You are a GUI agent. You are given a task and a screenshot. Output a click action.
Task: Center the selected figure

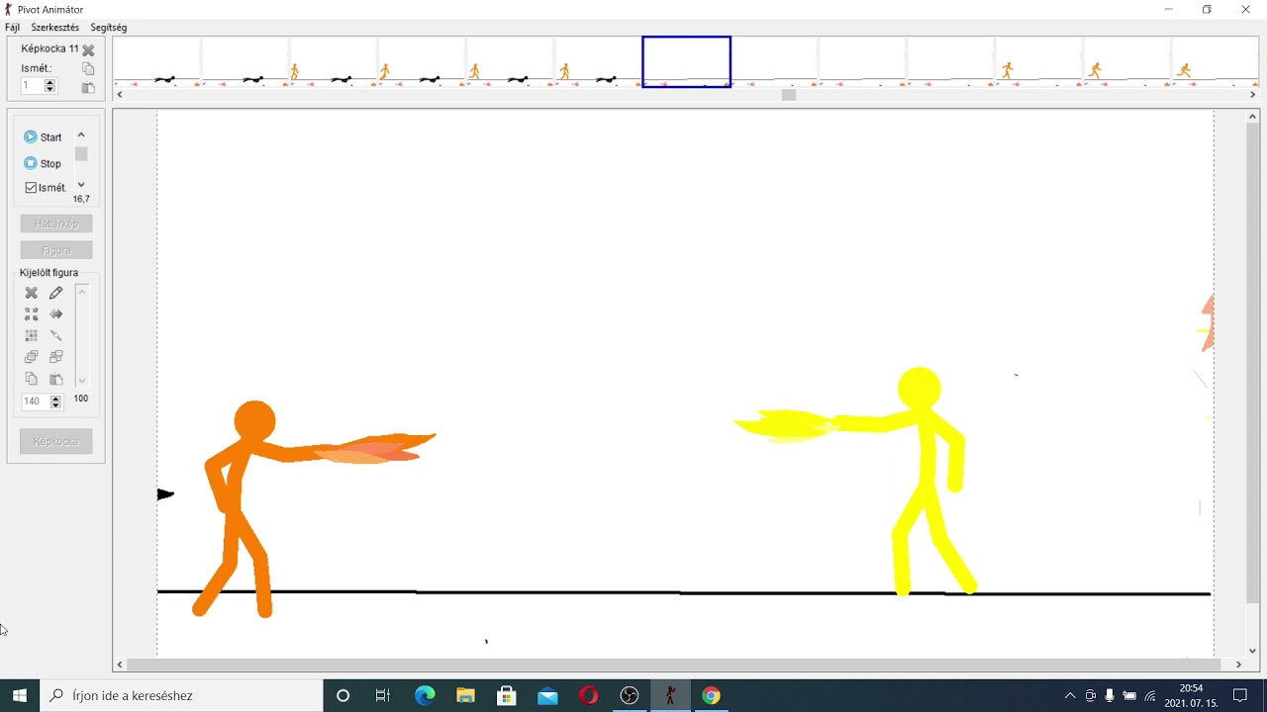point(32,314)
